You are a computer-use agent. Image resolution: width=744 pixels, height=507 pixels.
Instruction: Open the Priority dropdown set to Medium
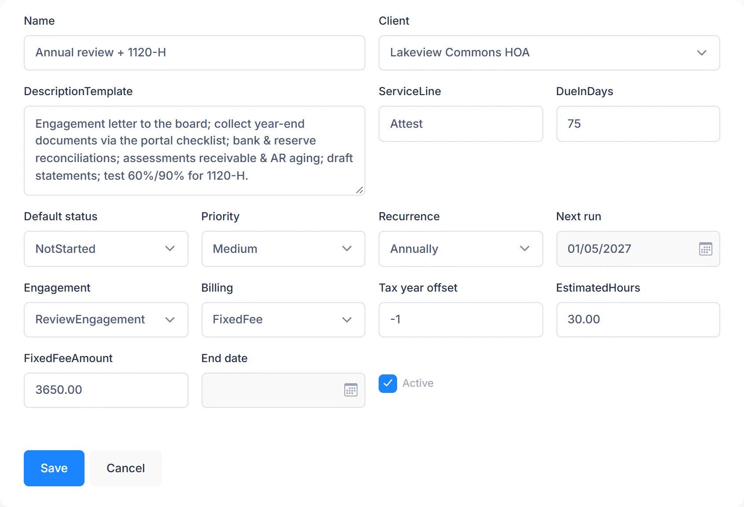(x=283, y=249)
